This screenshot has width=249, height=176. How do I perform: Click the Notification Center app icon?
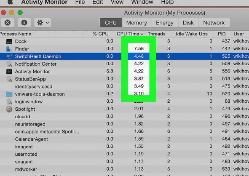point(9,64)
